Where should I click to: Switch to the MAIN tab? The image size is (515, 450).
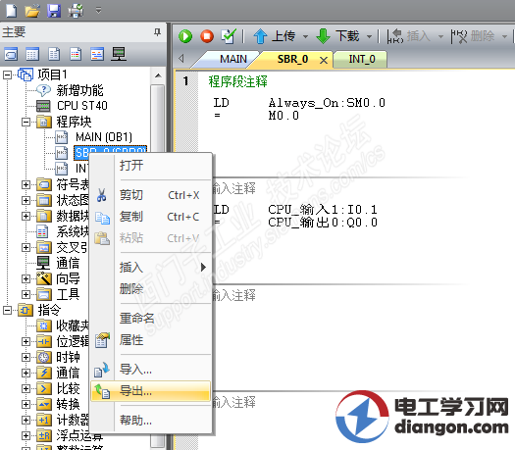pos(233,59)
